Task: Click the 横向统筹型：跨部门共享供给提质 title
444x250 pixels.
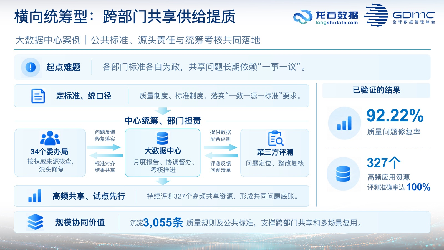Action: [x=125, y=17]
